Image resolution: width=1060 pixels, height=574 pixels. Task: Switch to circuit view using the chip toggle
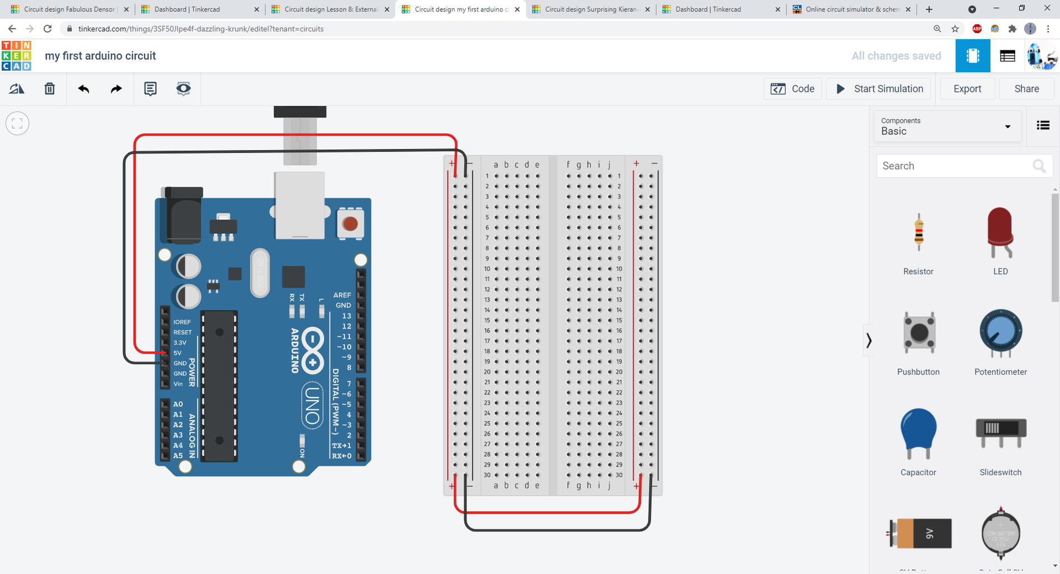tap(973, 55)
